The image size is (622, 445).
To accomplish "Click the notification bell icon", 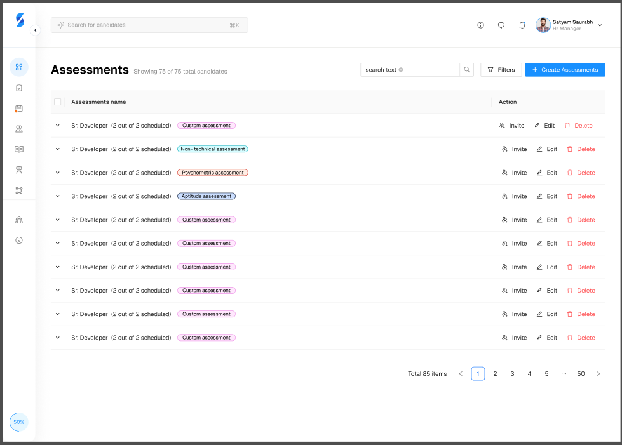I will [x=522, y=25].
